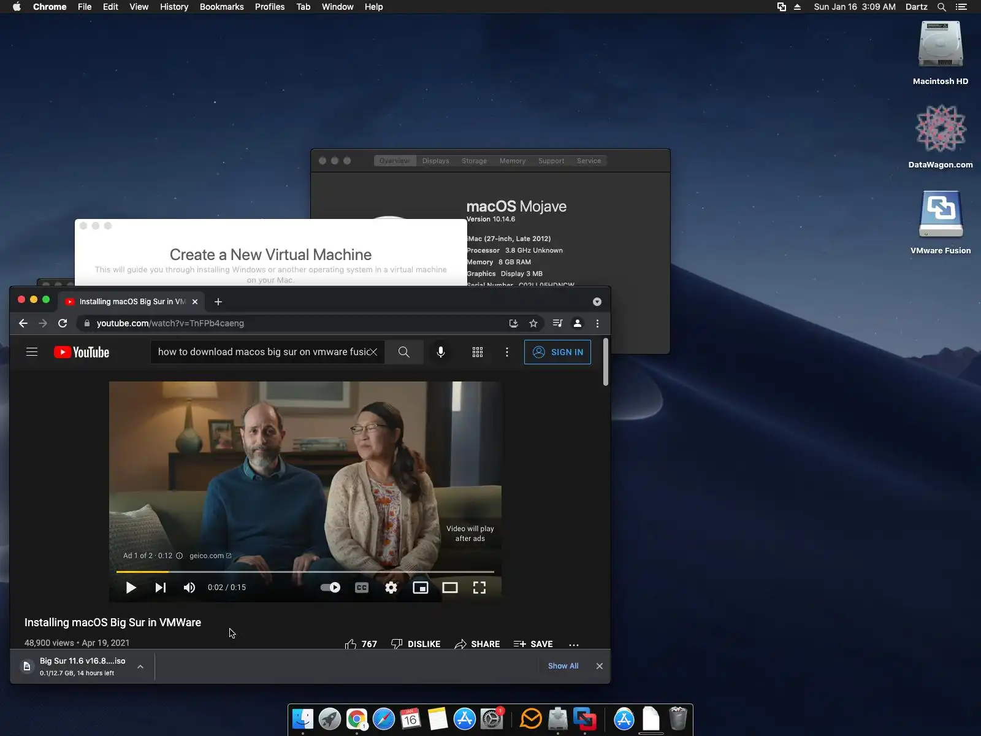Close the Installing macOS Big Sur tab
Screen dimensions: 981x736
195,302
